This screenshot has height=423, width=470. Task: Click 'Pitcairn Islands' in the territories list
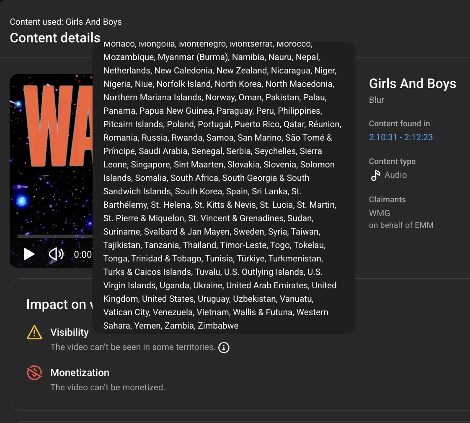coord(133,124)
